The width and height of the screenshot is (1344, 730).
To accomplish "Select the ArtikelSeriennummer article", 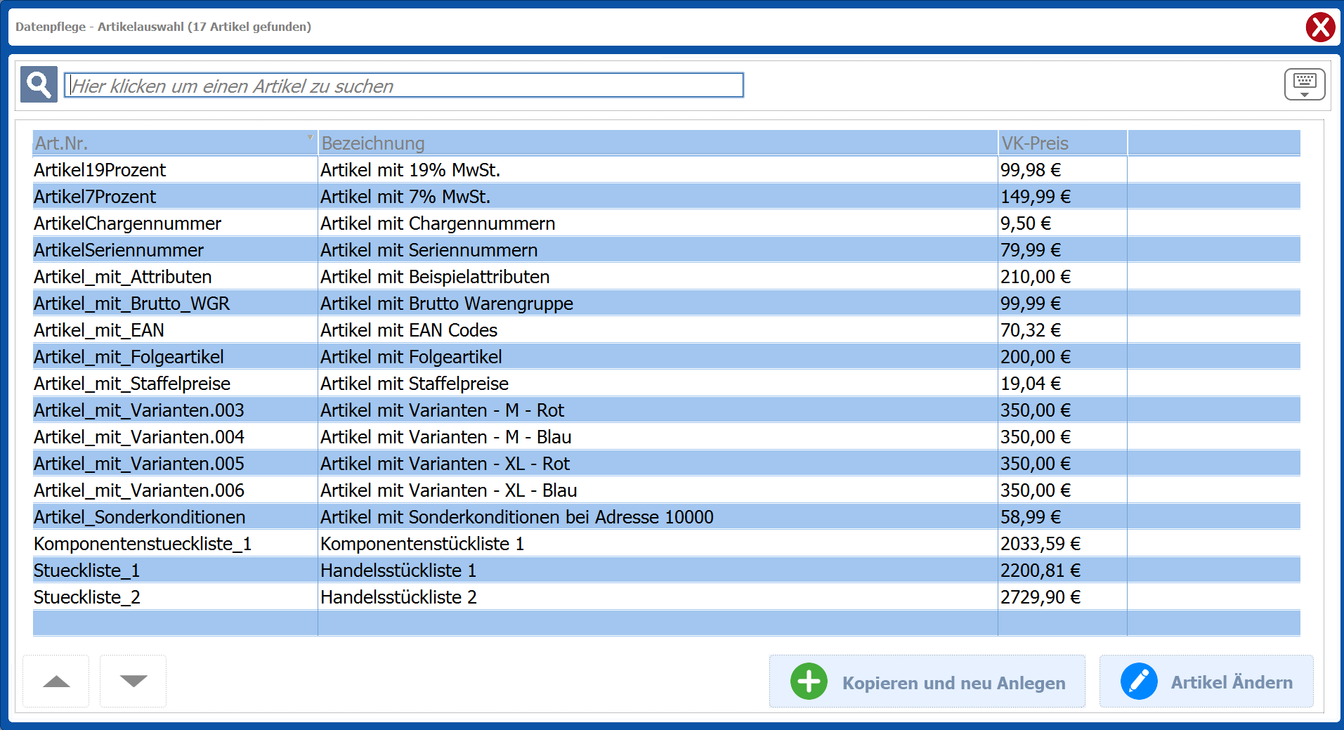I will tap(119, 250).
